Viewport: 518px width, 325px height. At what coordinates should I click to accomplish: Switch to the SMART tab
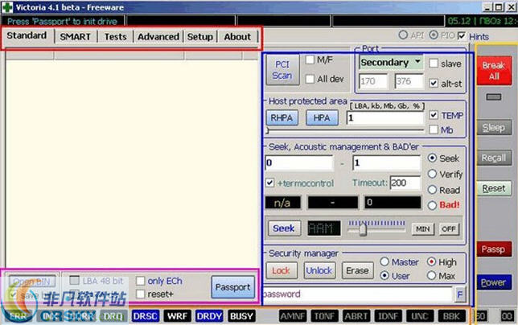click(76, 37)
